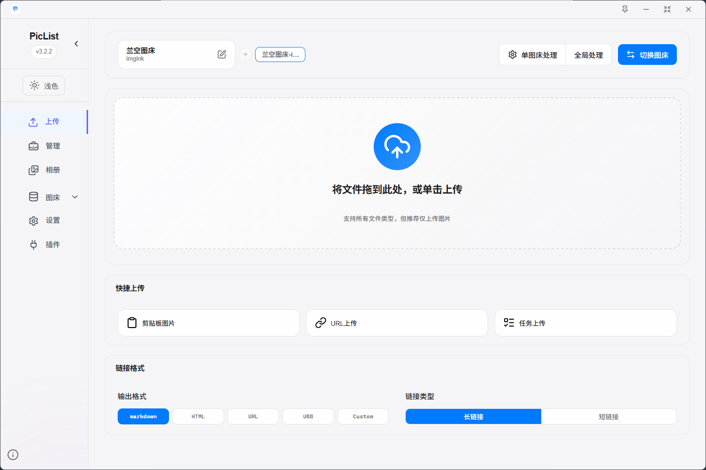Select HTML output format

tap(198, 416)
